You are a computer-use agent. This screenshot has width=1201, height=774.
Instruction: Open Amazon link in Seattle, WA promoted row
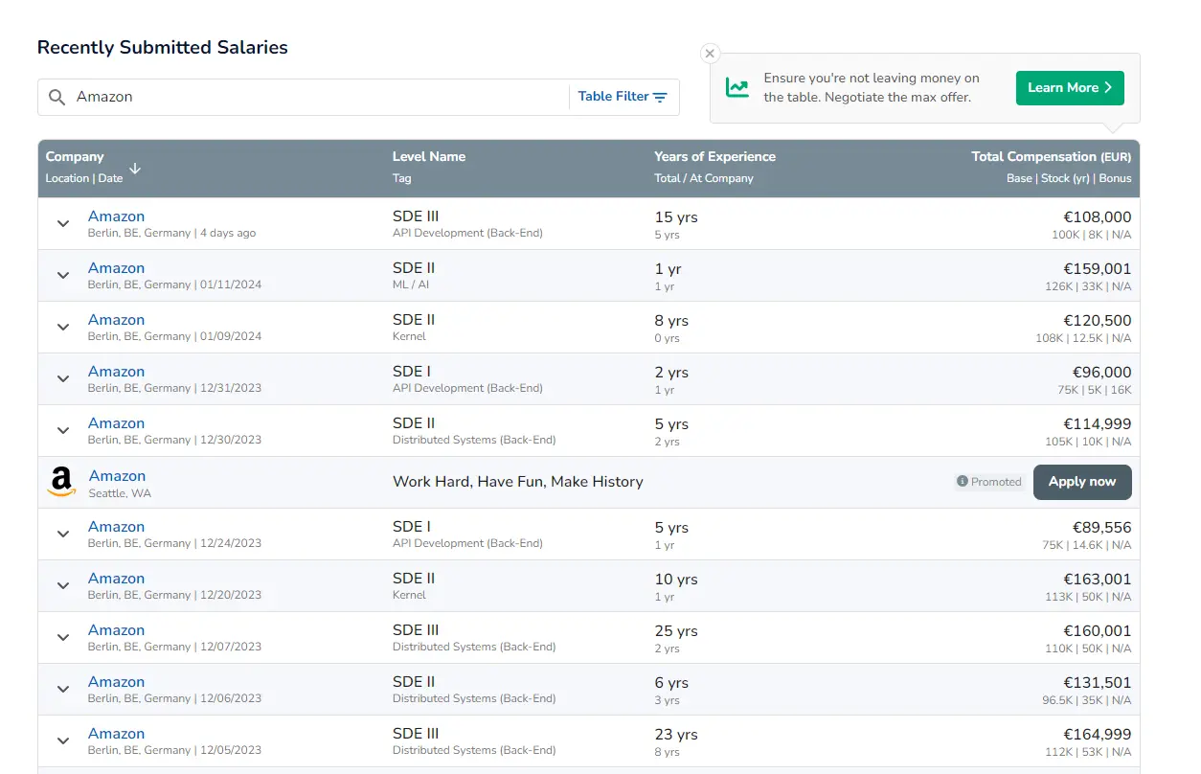(117, 476)
